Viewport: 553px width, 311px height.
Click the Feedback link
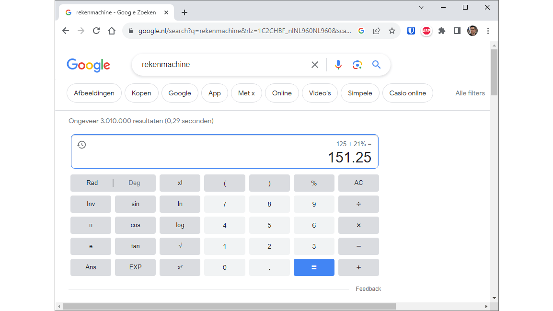coord(368,289)
